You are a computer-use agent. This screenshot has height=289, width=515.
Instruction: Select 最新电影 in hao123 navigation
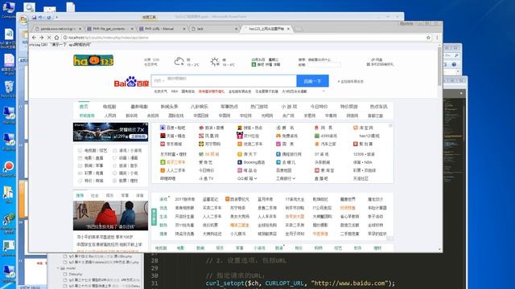point(139,107)
